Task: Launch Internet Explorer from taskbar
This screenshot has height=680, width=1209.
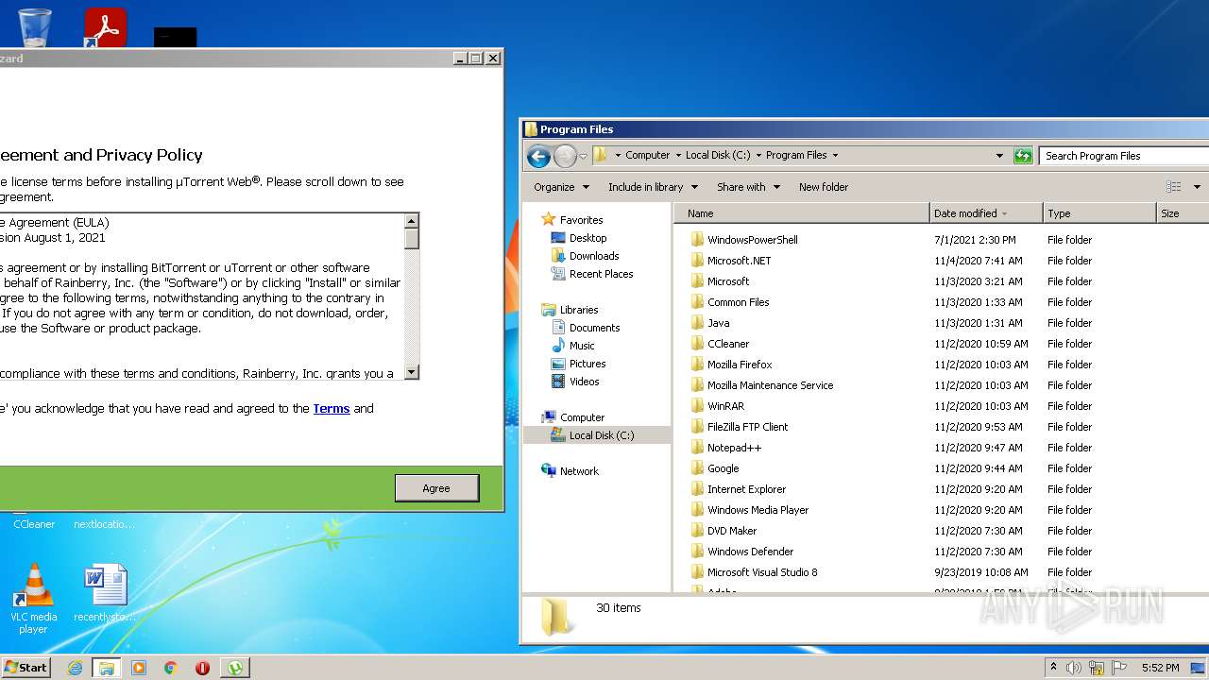Action: coord(75,668)
